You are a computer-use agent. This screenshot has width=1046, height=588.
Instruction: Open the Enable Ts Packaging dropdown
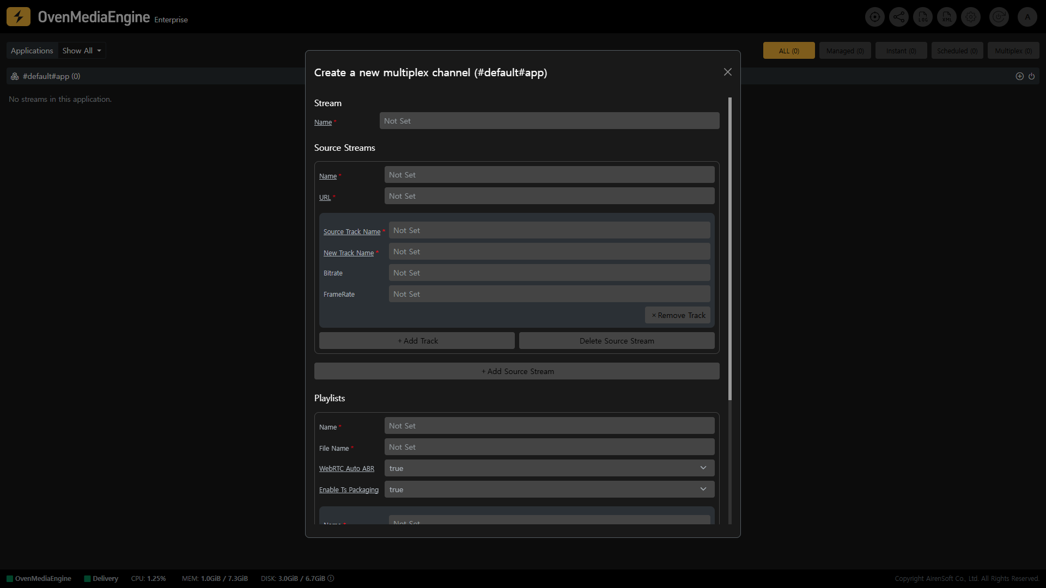click(x=549, y=489)
